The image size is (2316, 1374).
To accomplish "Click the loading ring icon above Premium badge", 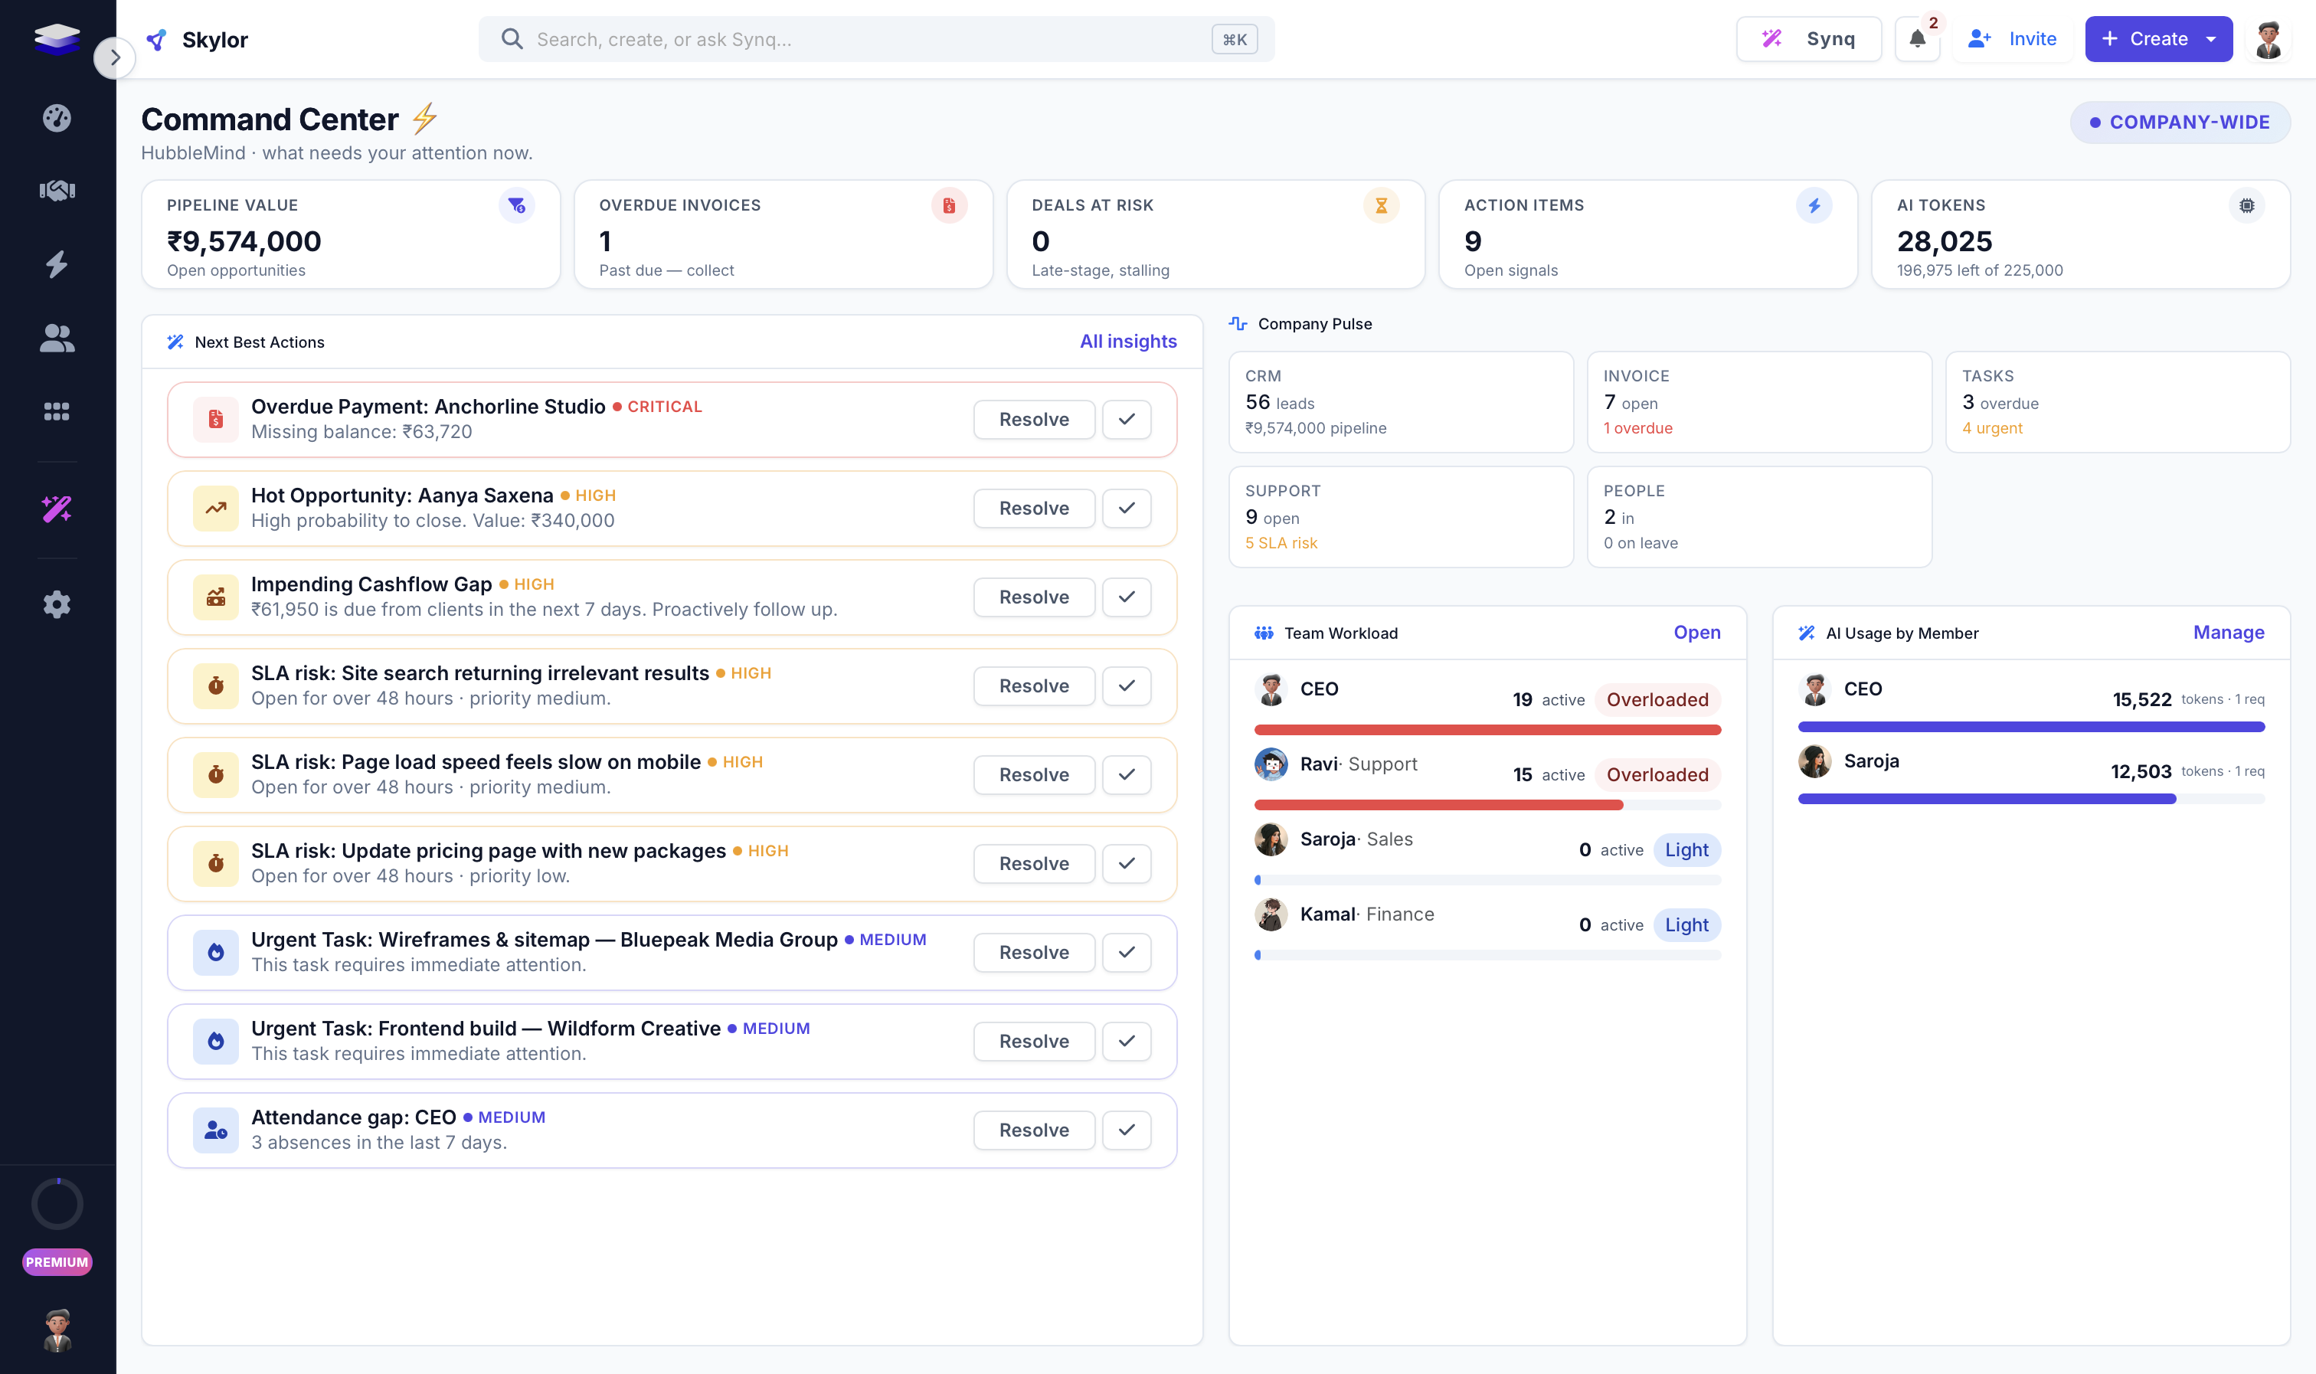I will [57, 1204].
